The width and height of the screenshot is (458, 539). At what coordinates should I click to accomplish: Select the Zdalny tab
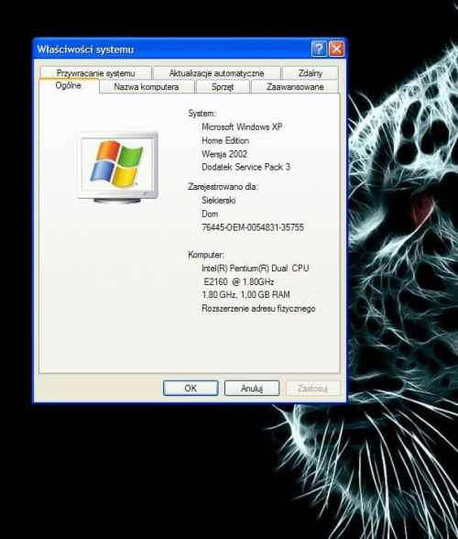tap(311, 73)
